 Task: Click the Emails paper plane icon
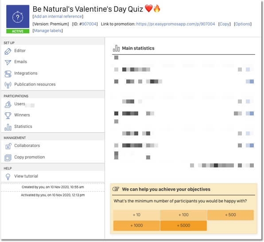pos(8,62)
